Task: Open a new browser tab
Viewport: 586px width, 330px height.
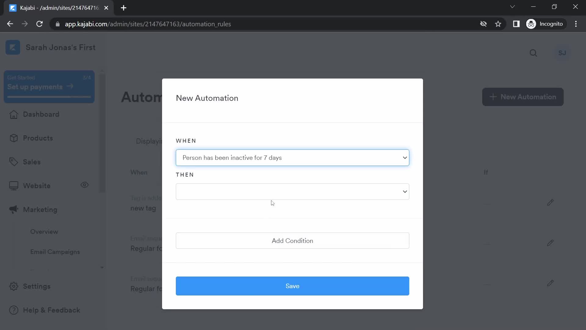Action: [x=124, y=8]
